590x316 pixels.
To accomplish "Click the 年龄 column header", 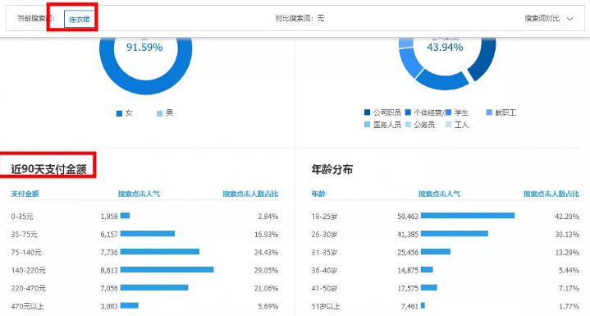I will tap(318, 194).
